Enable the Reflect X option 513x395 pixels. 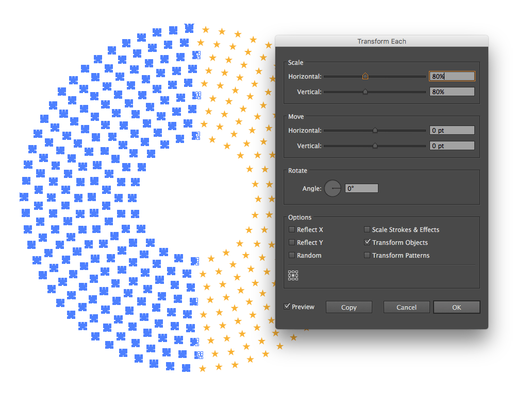[x=292, y=229]
